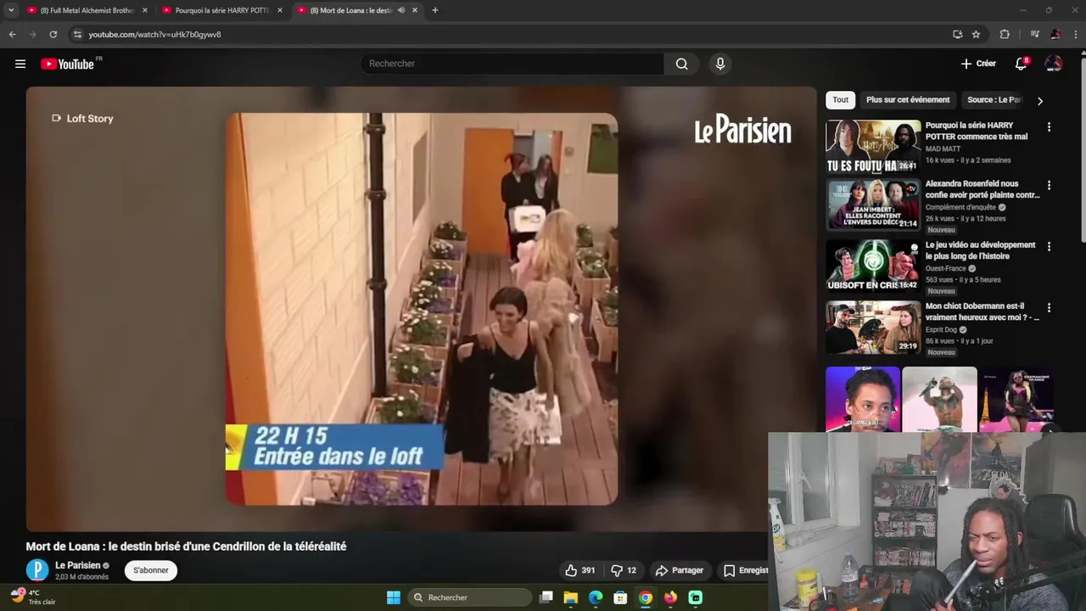Image resolution: width=1086 pixels, height=611 pixels.
Task: Open Firefox from the taskbar
Action: (670, 597)
